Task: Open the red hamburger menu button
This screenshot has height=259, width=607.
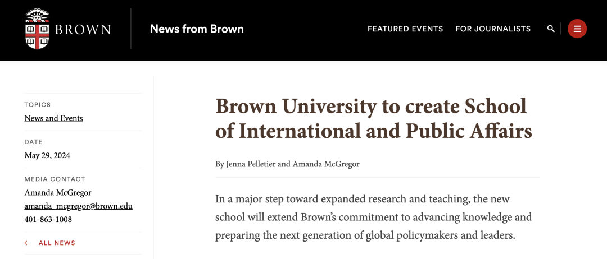Action: point(577,29)
